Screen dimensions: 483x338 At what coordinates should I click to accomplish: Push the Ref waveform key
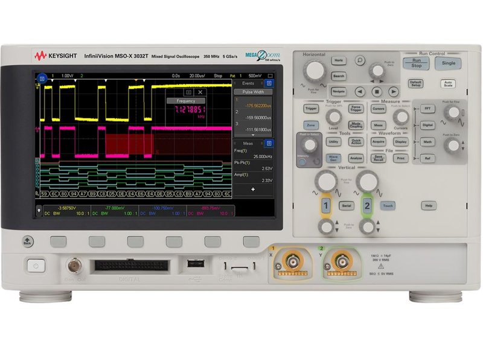point(427,158)
